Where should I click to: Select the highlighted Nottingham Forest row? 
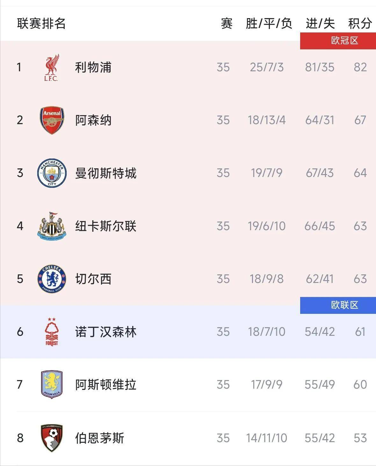tap(188, 331)
